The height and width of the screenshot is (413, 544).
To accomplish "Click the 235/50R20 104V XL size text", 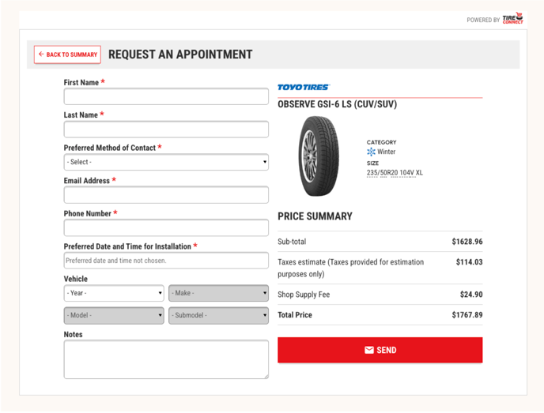I will [395, 172].
